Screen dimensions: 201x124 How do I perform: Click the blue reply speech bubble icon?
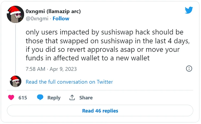40,98
